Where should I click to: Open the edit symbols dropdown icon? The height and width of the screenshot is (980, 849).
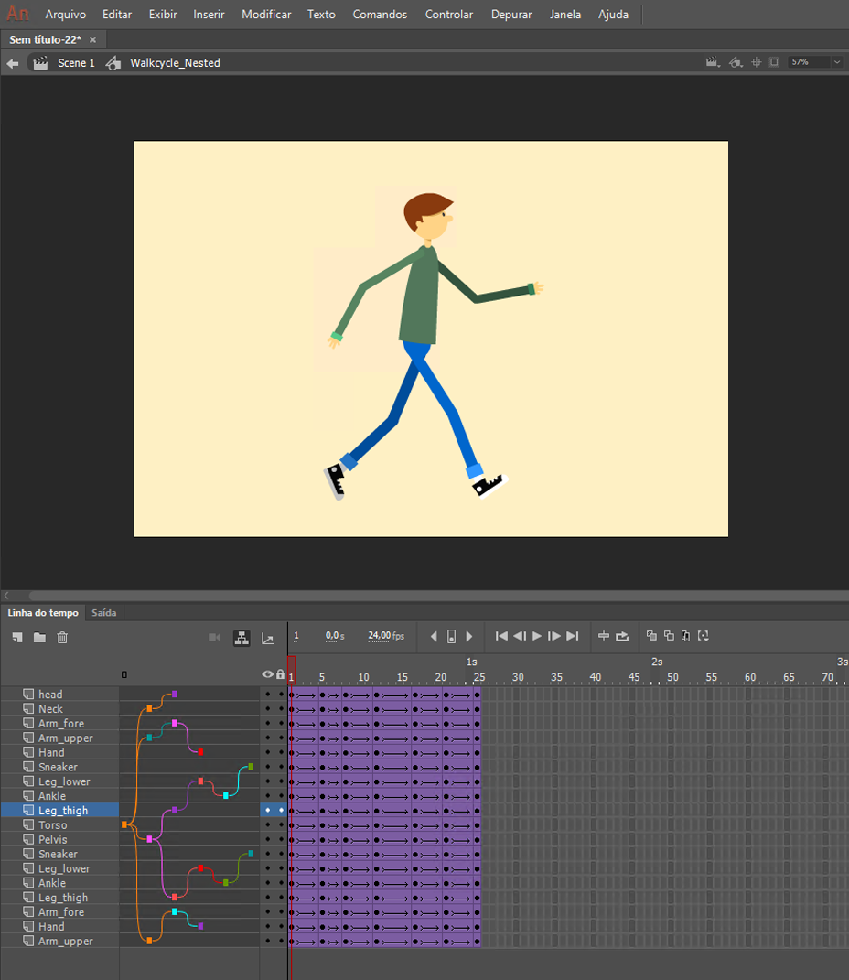tap(736, 62)
